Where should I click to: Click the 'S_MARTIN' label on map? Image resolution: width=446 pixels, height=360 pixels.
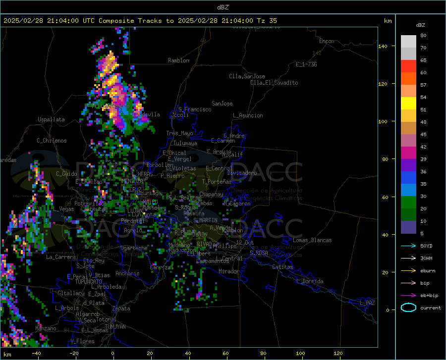(205, 220)
